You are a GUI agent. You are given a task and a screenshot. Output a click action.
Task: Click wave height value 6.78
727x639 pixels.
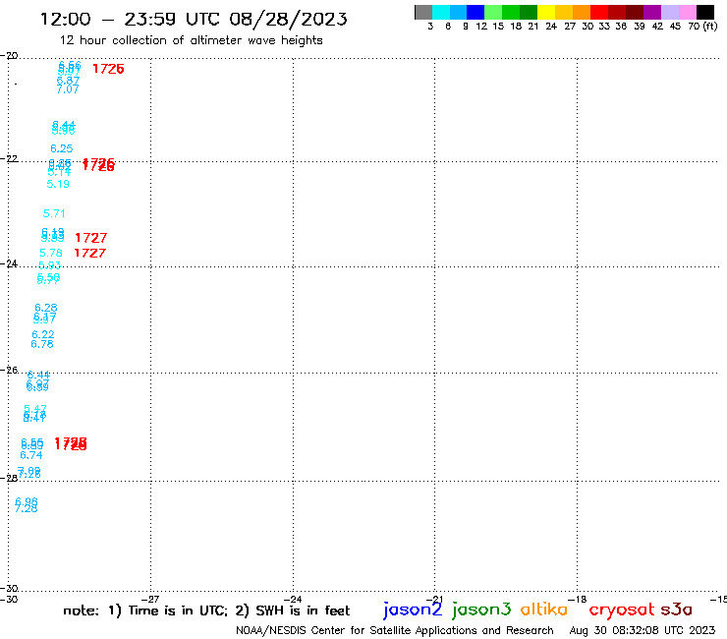[x=42, y=344]
